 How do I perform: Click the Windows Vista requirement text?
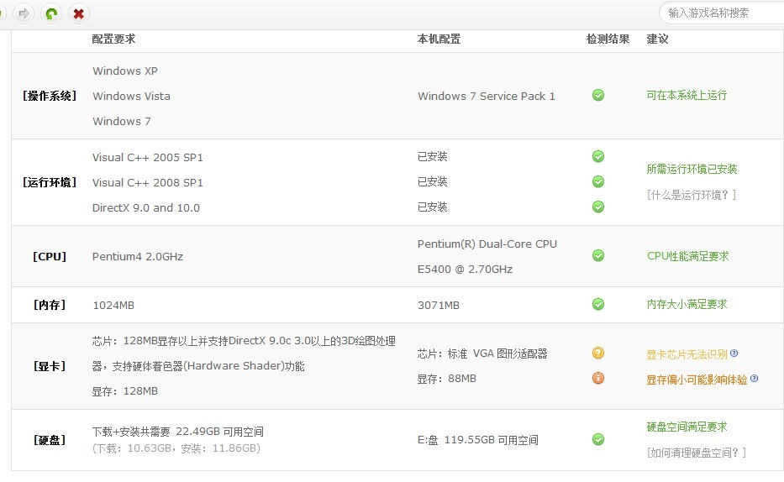131,96
